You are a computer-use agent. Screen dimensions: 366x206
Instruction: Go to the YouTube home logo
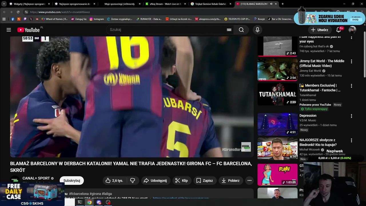click(x=28, y=30)
